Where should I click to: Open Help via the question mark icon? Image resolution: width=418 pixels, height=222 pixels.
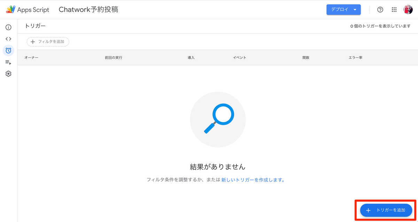[380, 9]
